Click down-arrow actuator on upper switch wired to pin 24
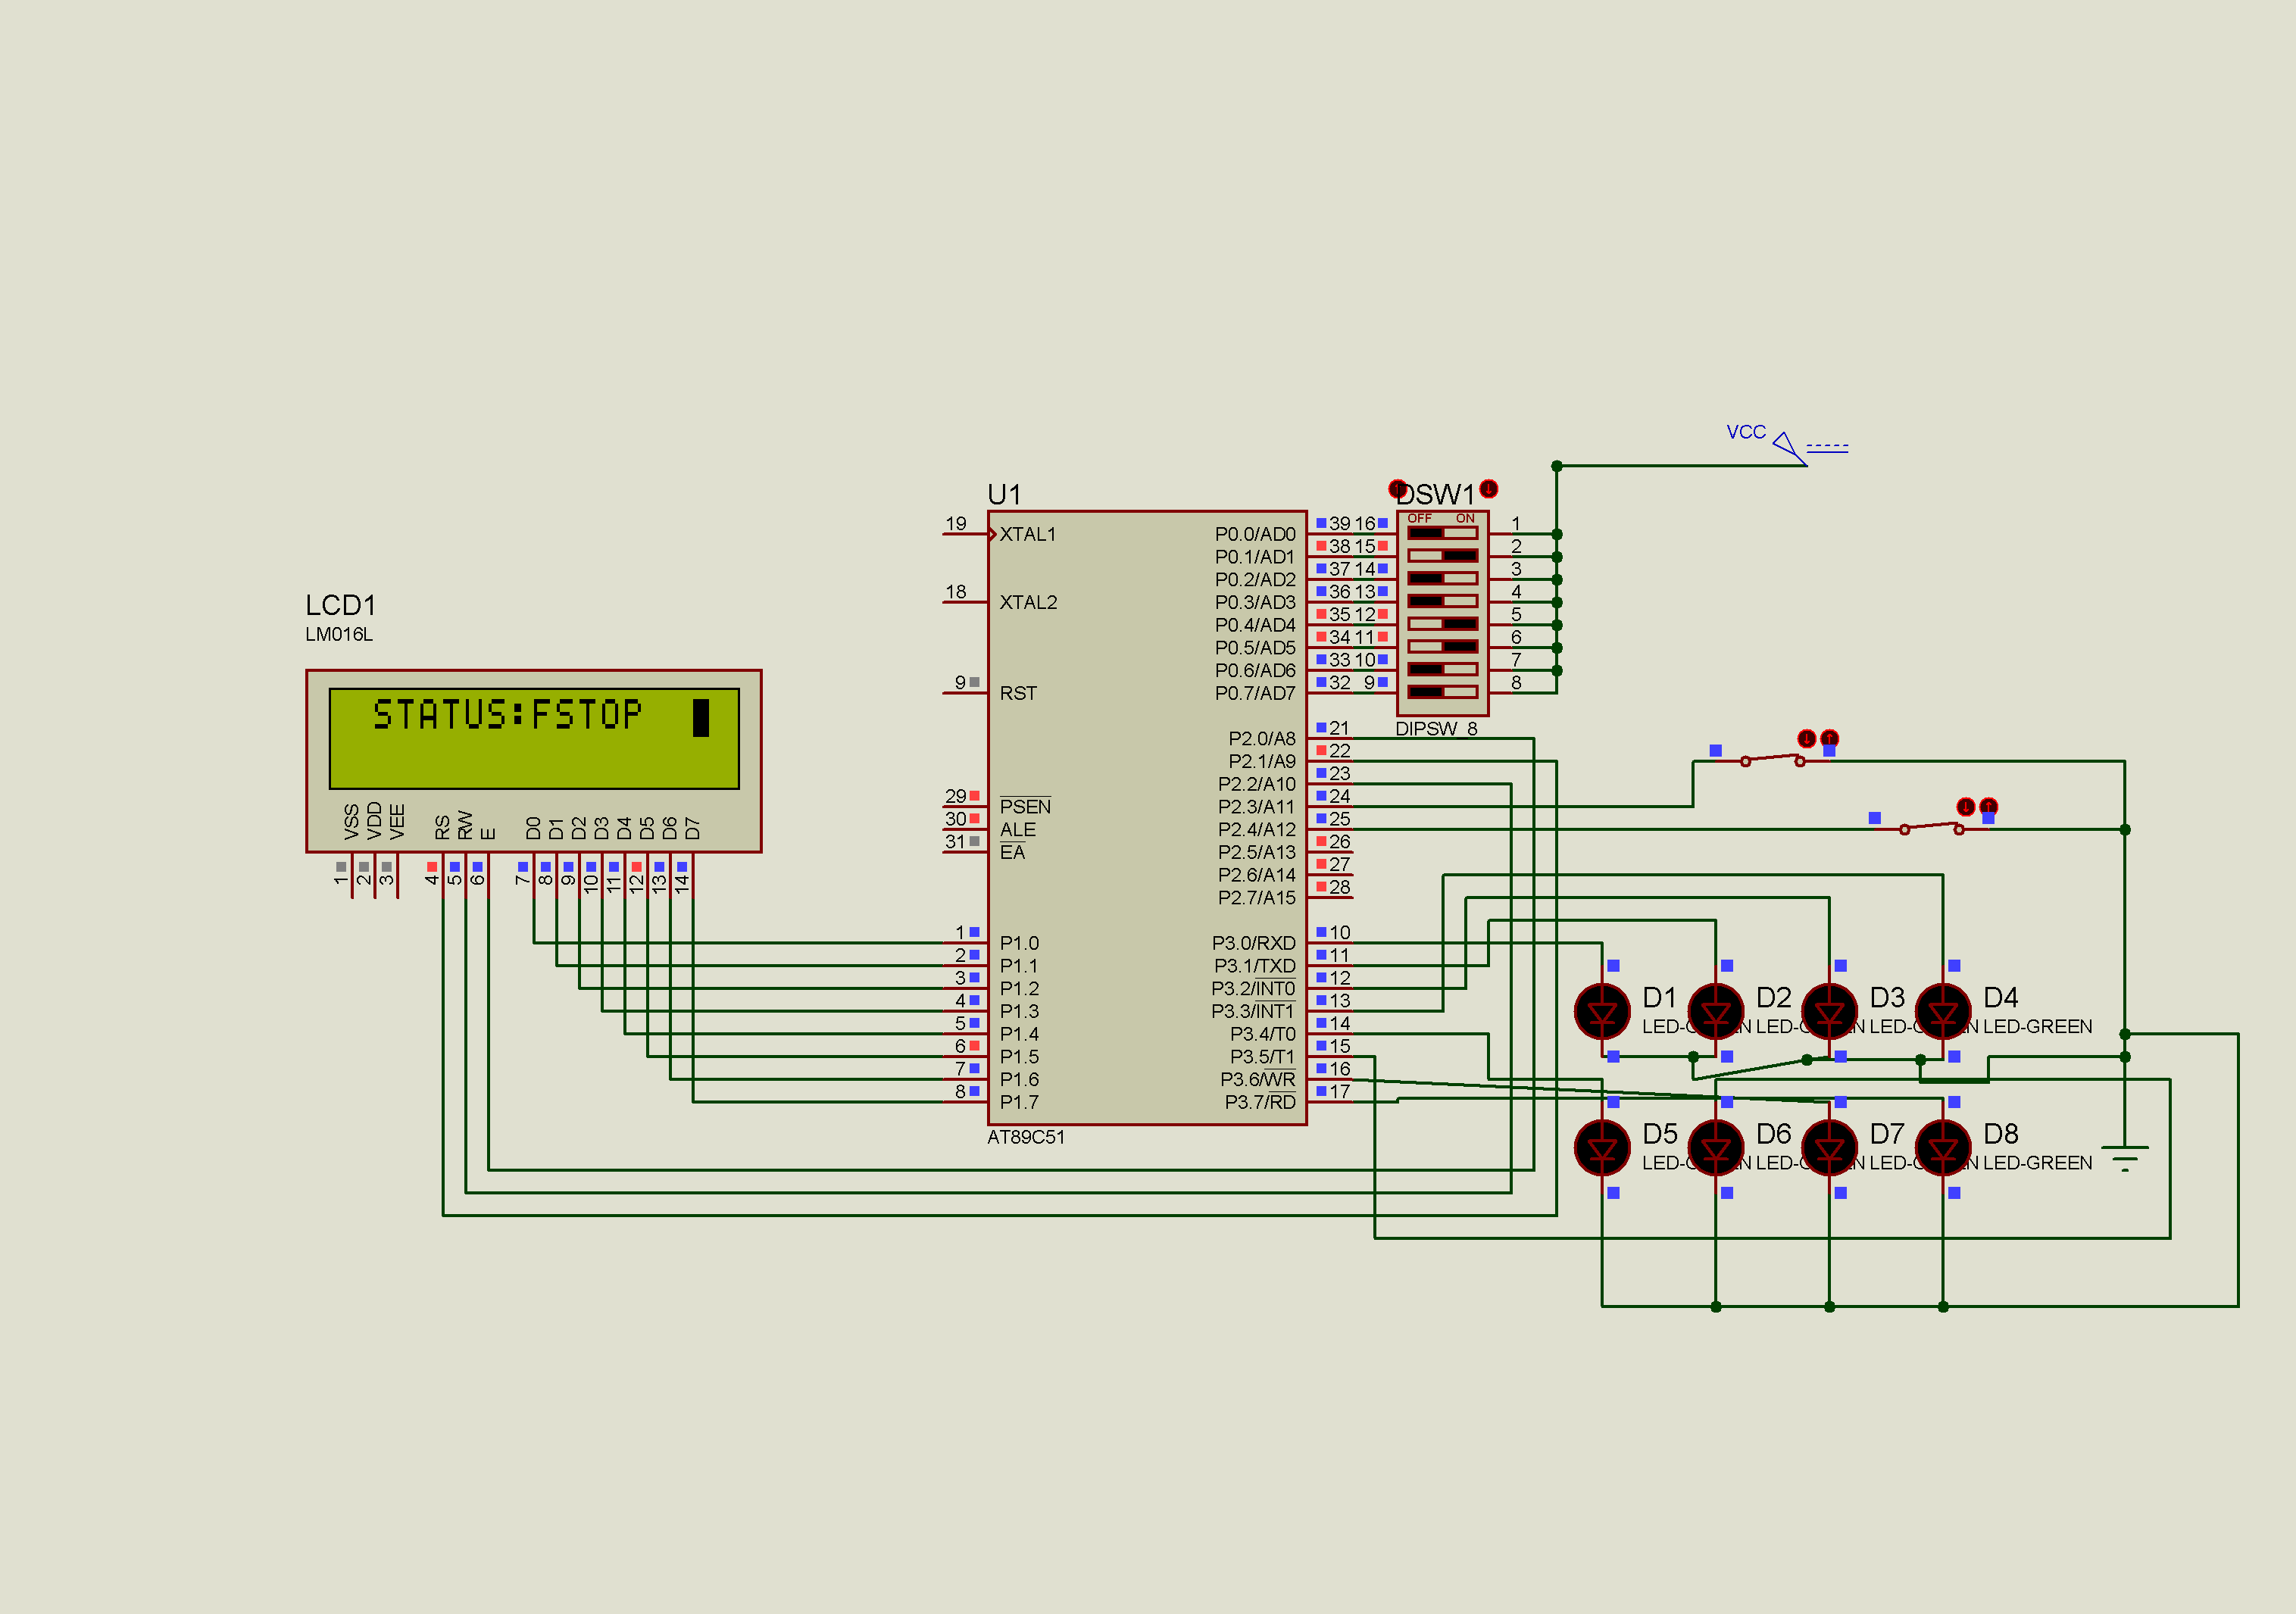The height and width of the screenshot is (1614, 2296). pos(1806,739)
